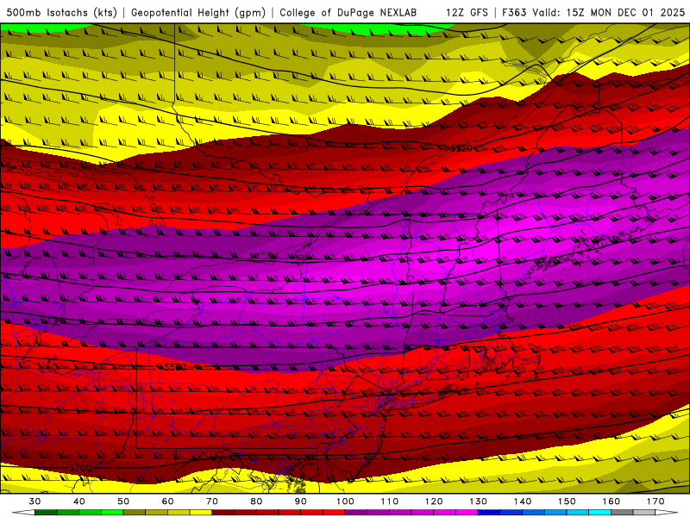Click the '70' label on the color scale
The width and height of the screenshot is (690, 517).
(x=212, y=501)
